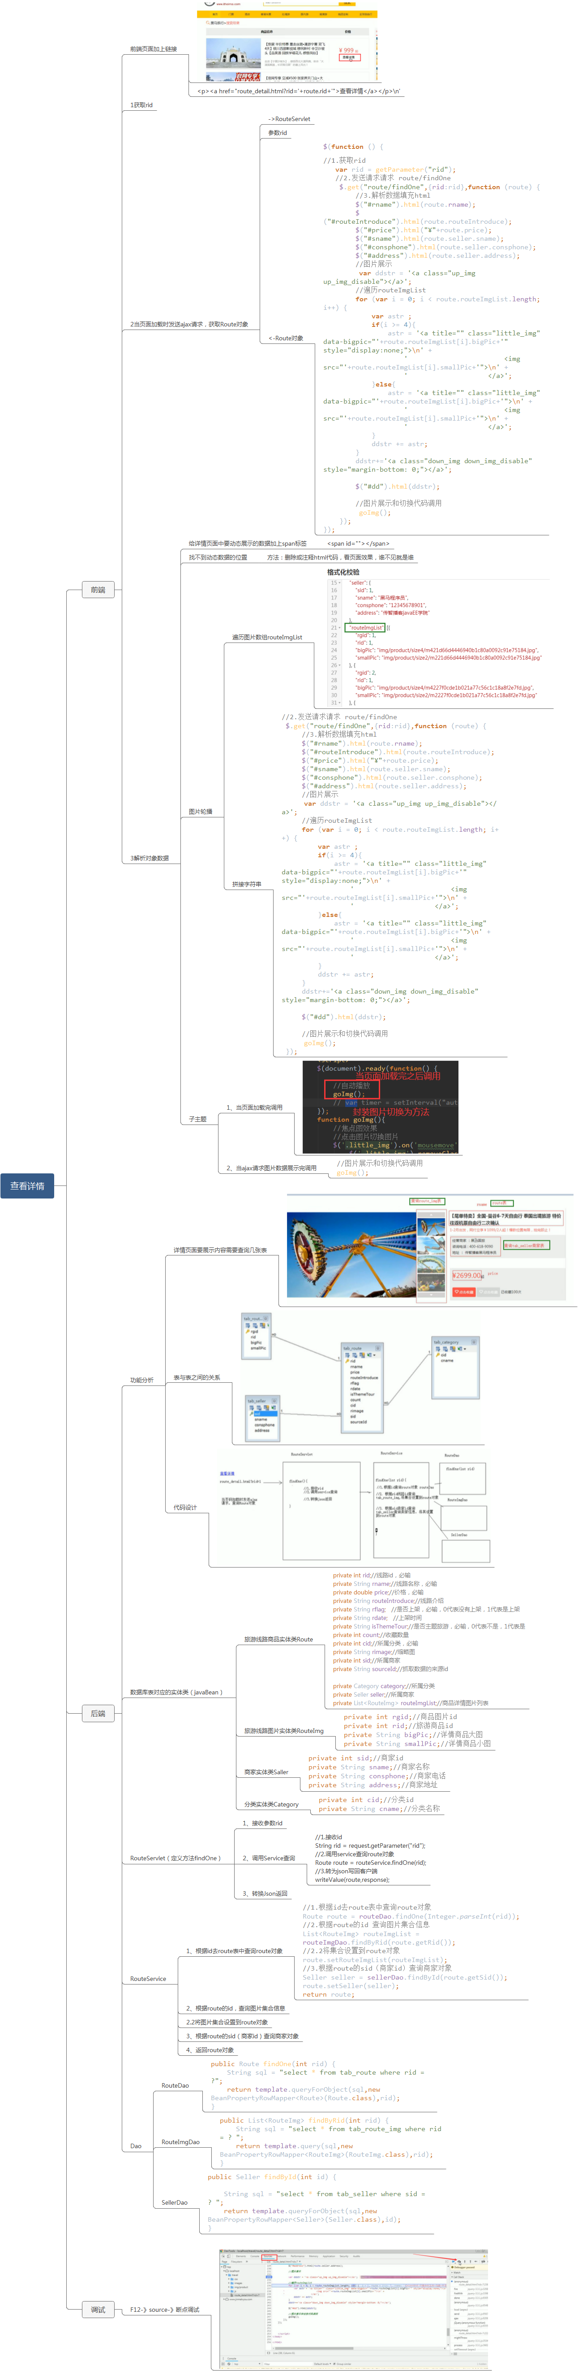Click node 2、调用Service查询
The width and height of the screenshot is (578, 2371).
[268, 1858]
